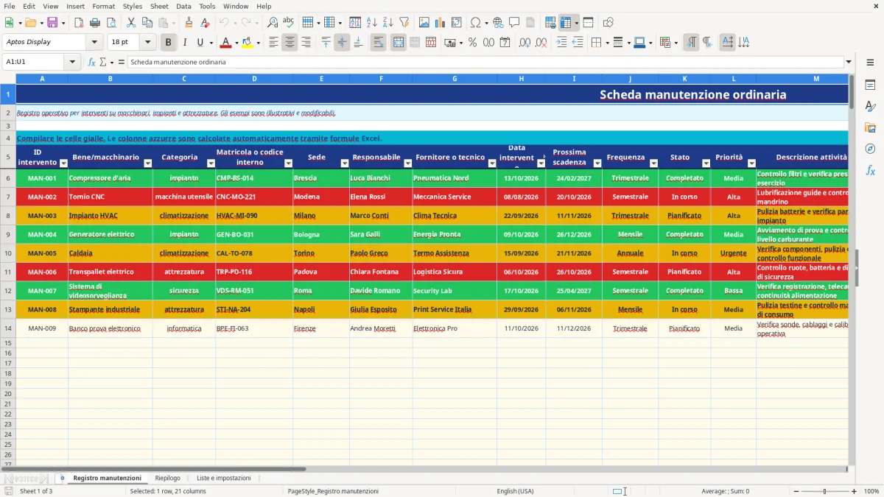Toggle Wrap Text

(378, 43)
